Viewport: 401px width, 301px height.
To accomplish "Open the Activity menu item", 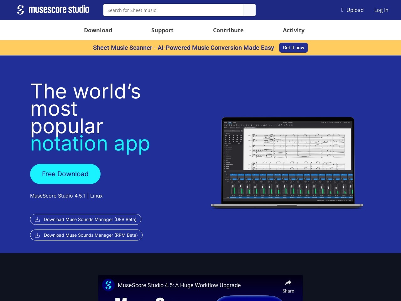I will [294, 30].
